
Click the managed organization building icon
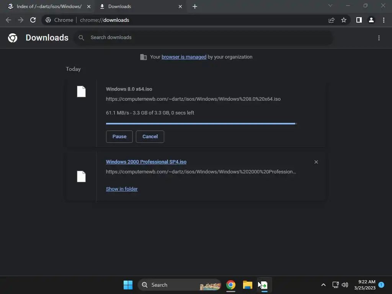[144, 57]
